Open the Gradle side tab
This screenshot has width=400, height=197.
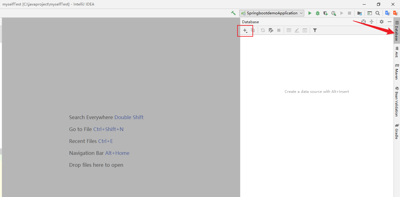[x=397, y=131]
